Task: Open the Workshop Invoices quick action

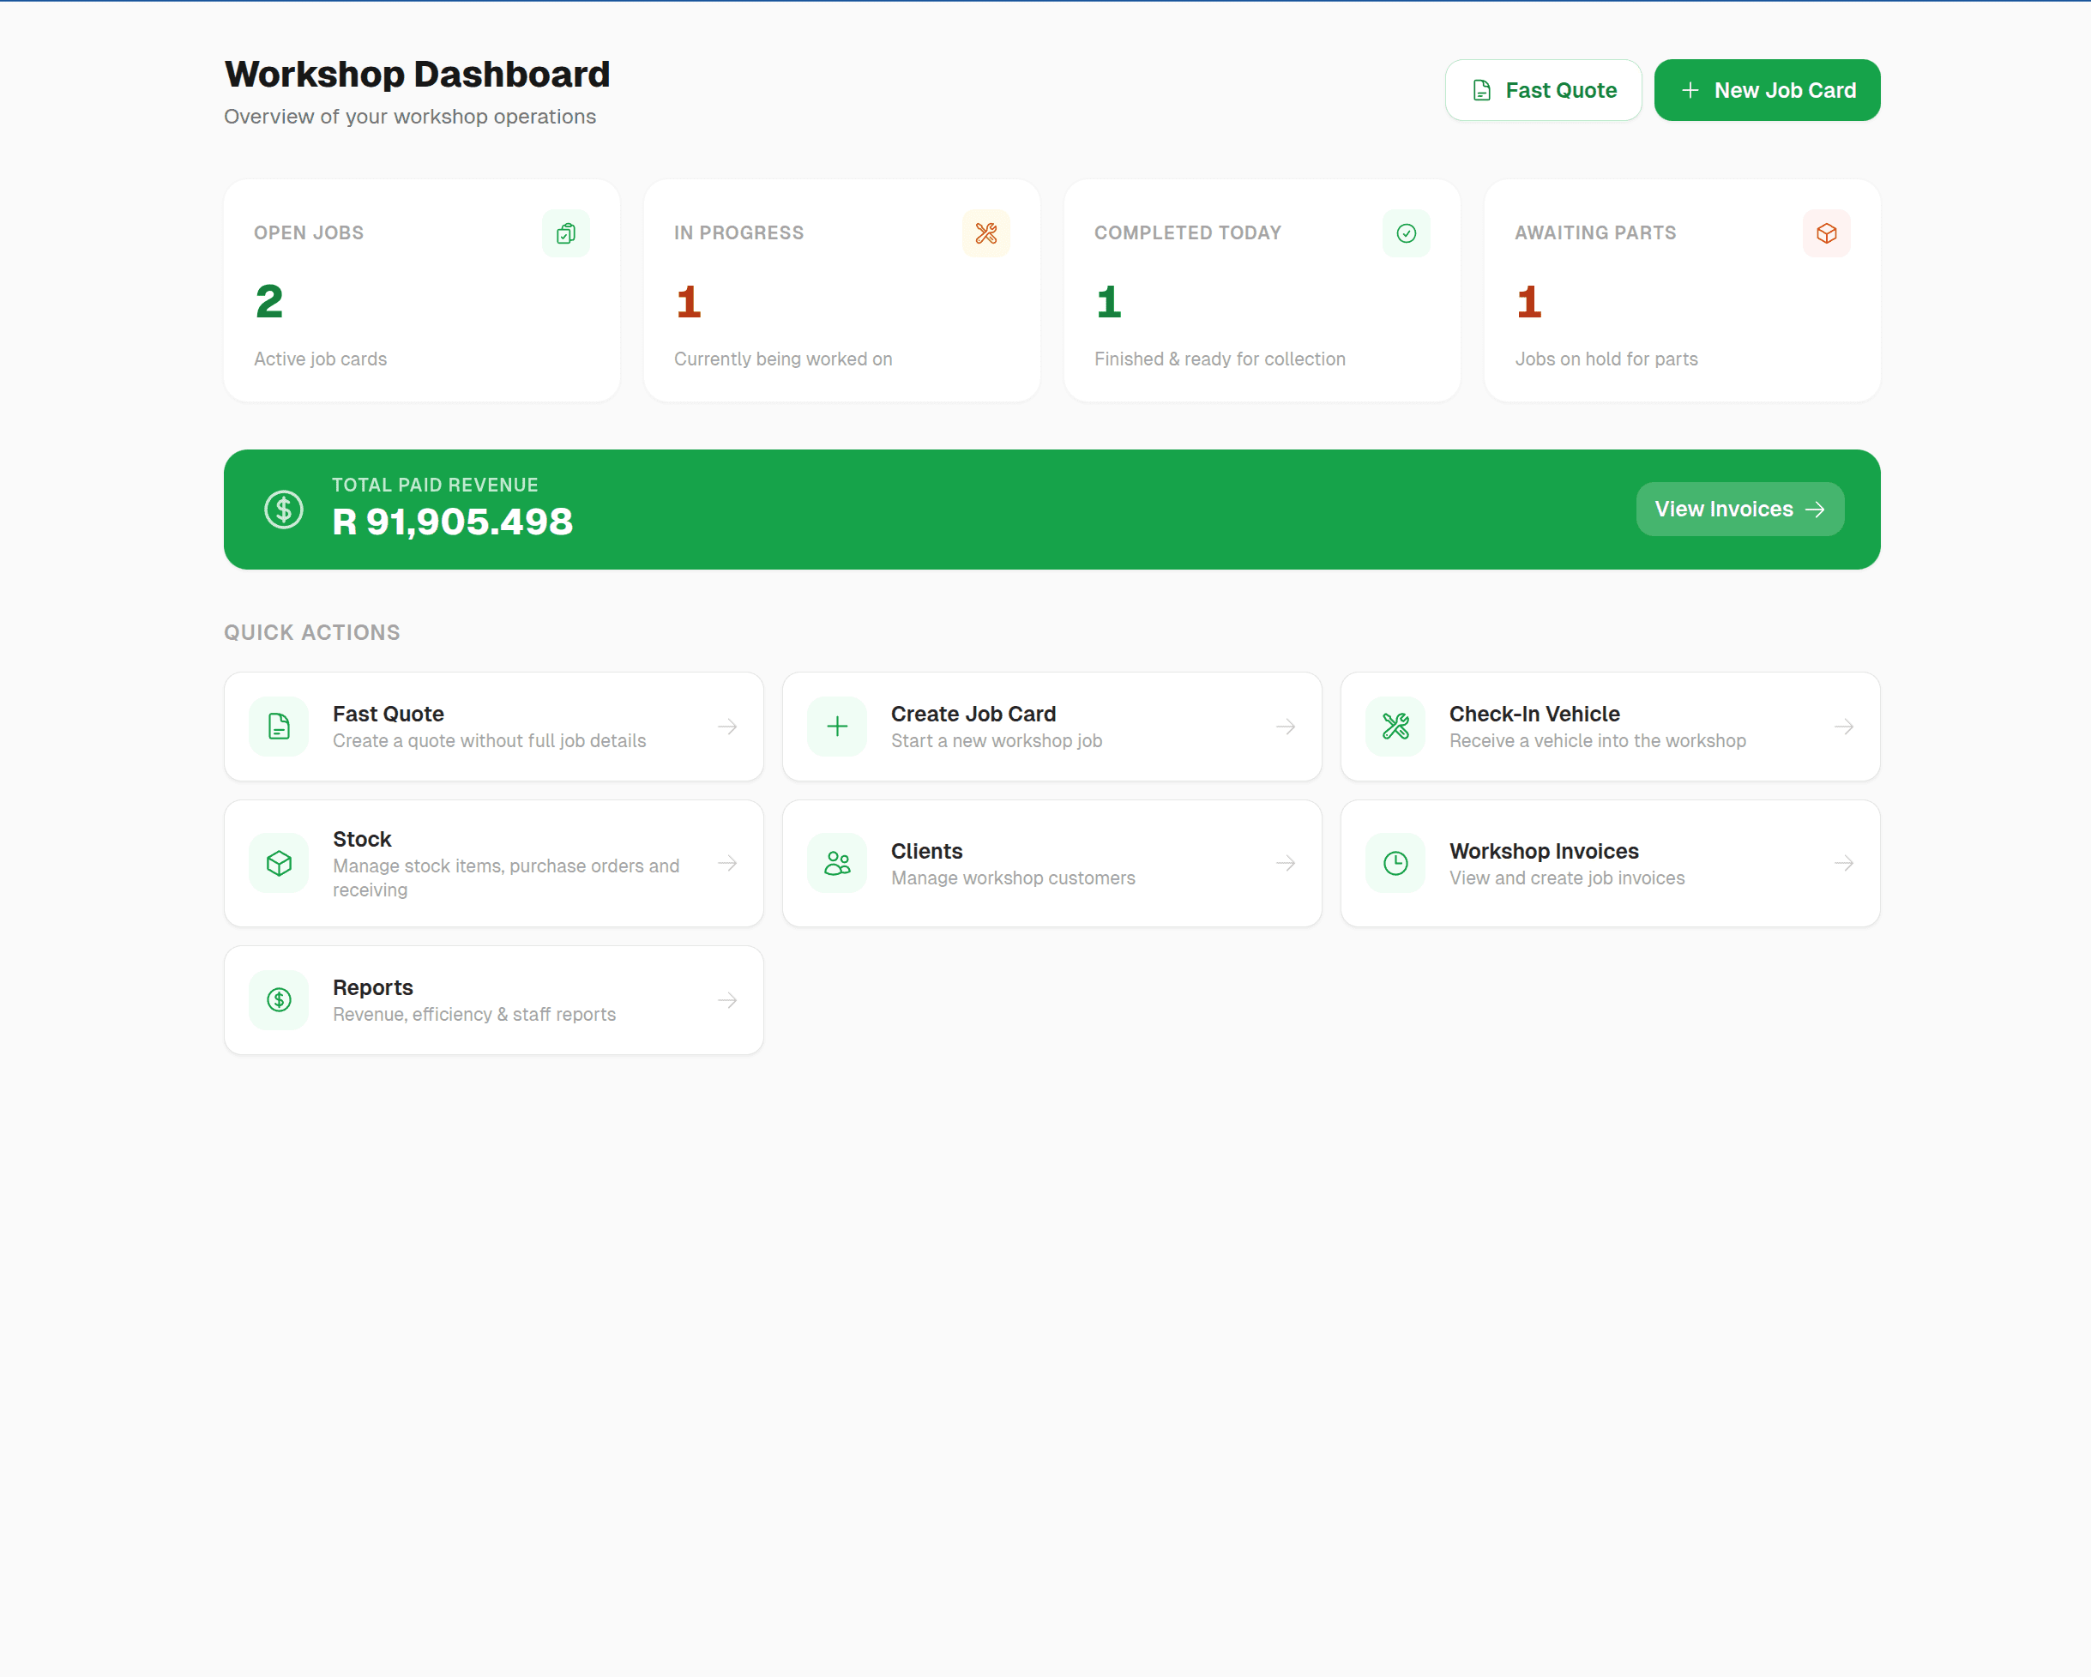Action: click(x=1610, y=863)
